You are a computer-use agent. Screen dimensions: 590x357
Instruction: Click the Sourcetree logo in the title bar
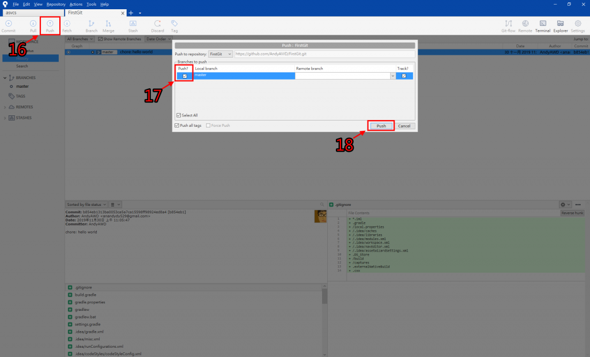pyautogui.click(x=5, y=4)
